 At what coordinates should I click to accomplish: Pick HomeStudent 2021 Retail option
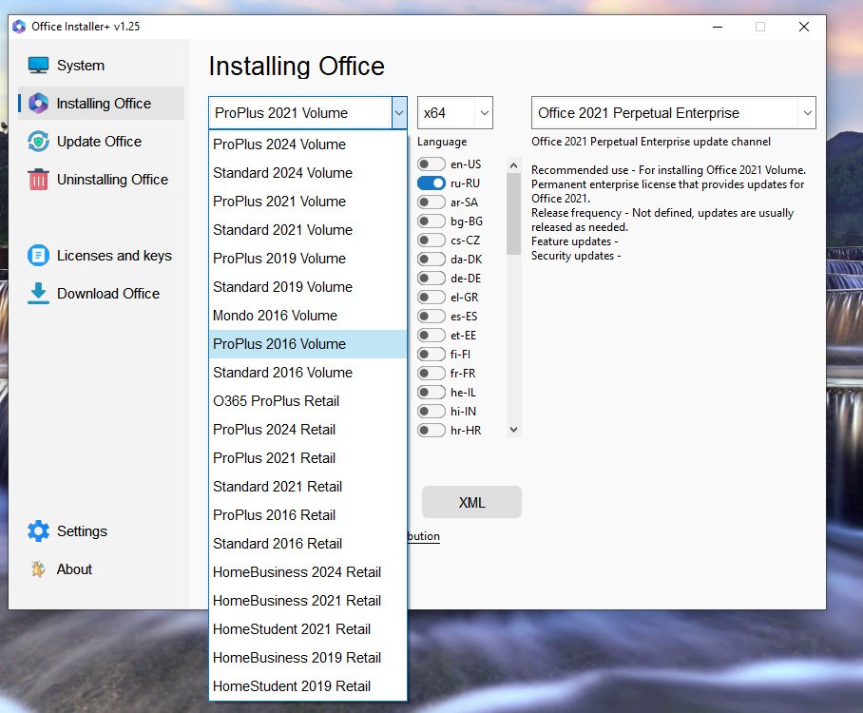[308, 629]
